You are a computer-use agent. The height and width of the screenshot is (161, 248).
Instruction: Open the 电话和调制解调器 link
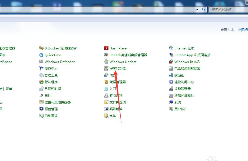[x=187, y=68]
